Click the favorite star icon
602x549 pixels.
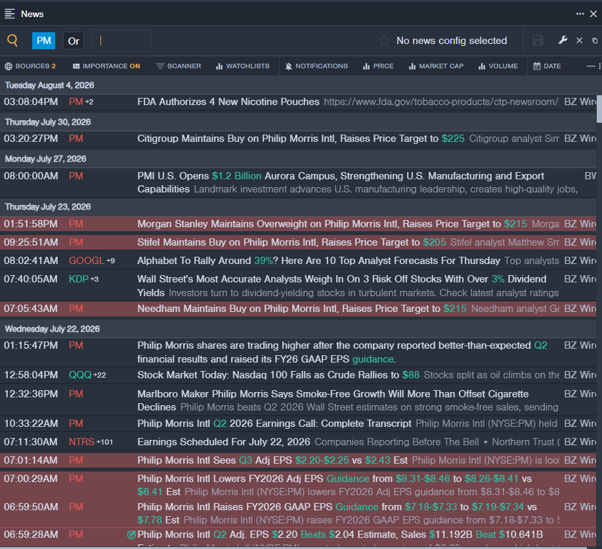[383, 41]
